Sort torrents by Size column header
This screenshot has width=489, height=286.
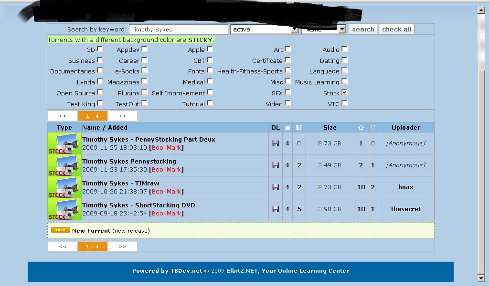(330, 127)
